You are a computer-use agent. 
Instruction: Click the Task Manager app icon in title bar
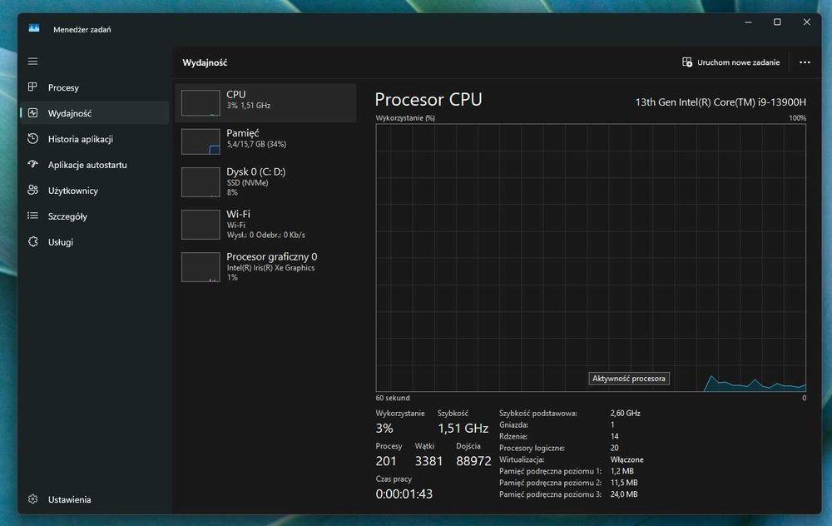(34, 28)
